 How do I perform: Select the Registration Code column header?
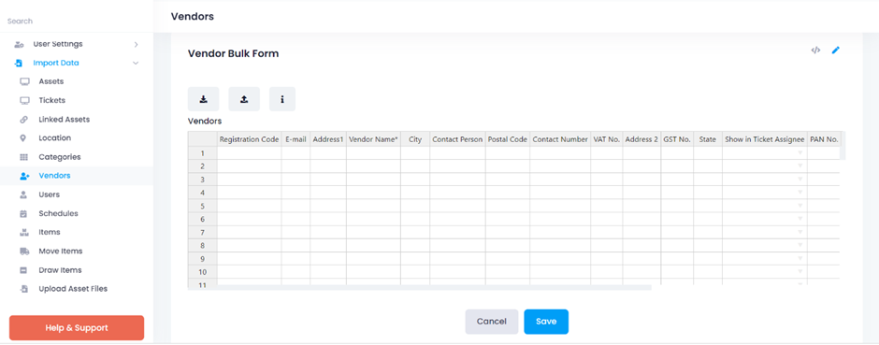coord(249,139)
